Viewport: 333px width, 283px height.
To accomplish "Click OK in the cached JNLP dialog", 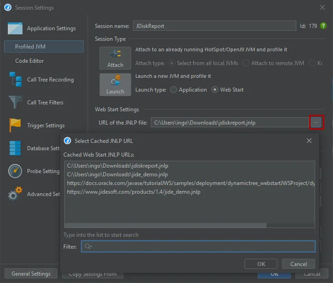I will (261, 264).
